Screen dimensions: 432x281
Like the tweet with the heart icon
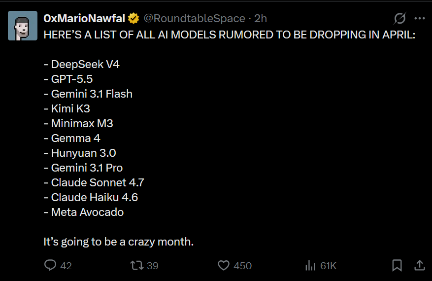(x=224, y=266)
